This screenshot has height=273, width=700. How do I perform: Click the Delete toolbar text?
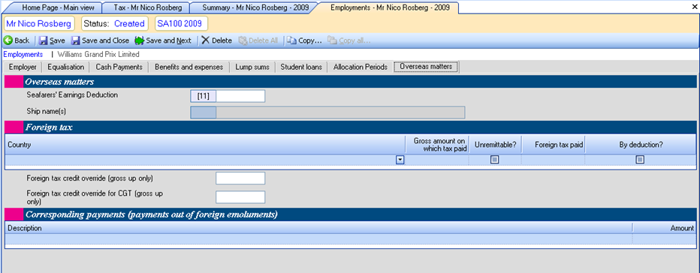click(x=222, y=40)
